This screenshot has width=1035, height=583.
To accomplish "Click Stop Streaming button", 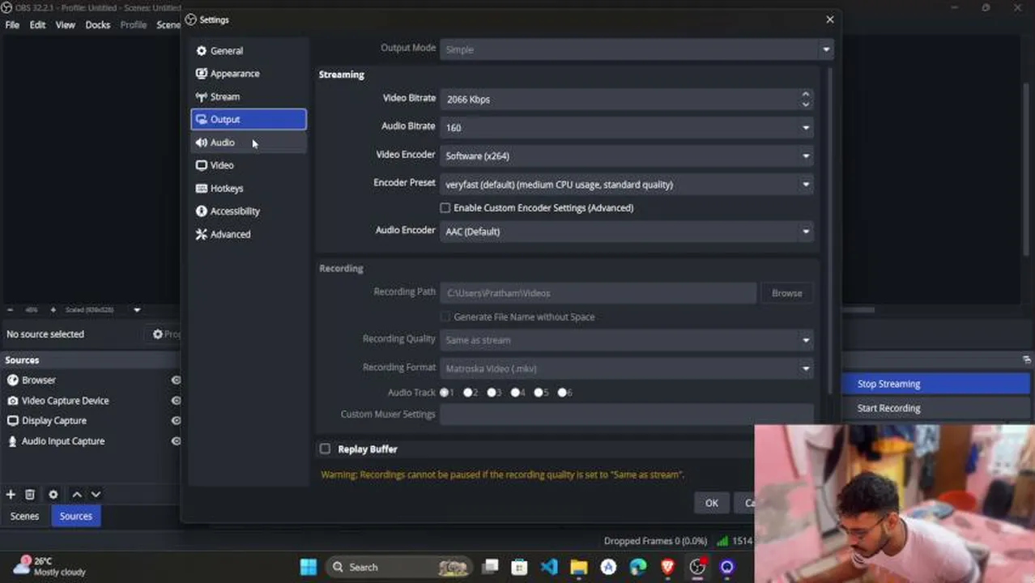I will click(935, 384).
